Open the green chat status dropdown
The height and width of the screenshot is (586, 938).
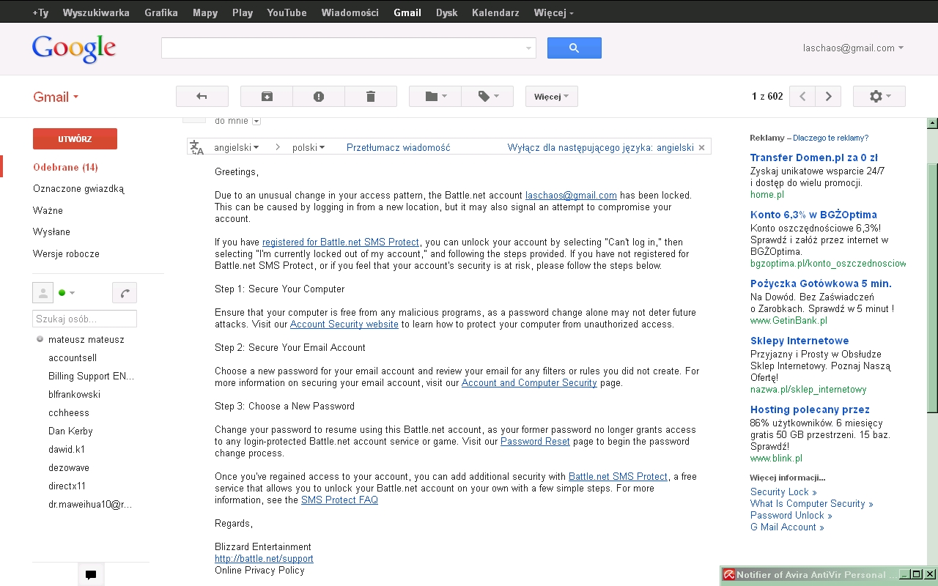coord(67,293)
